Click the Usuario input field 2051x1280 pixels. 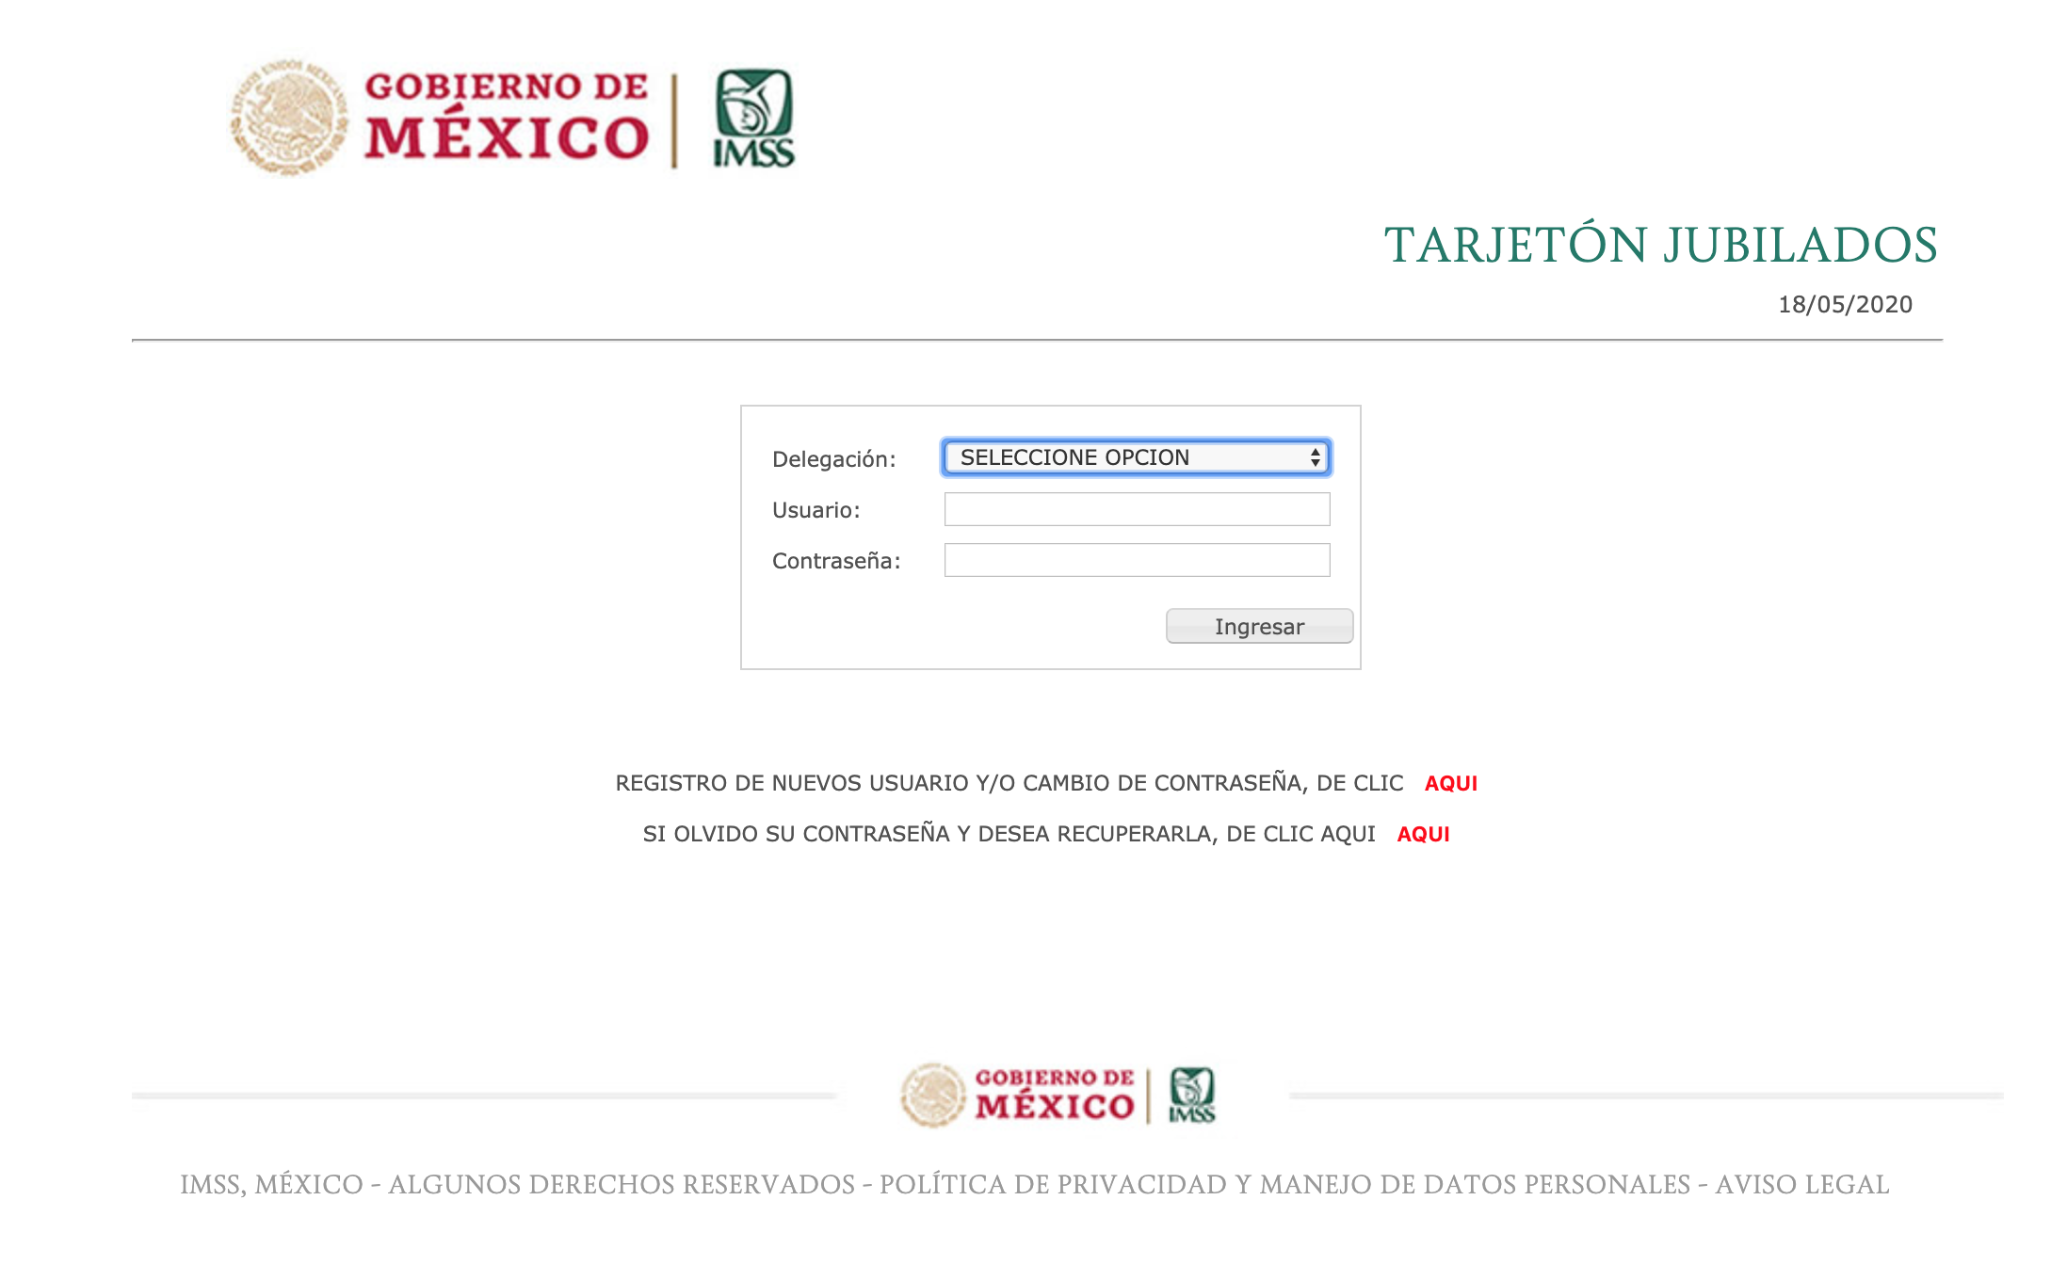coord(1137,509)
